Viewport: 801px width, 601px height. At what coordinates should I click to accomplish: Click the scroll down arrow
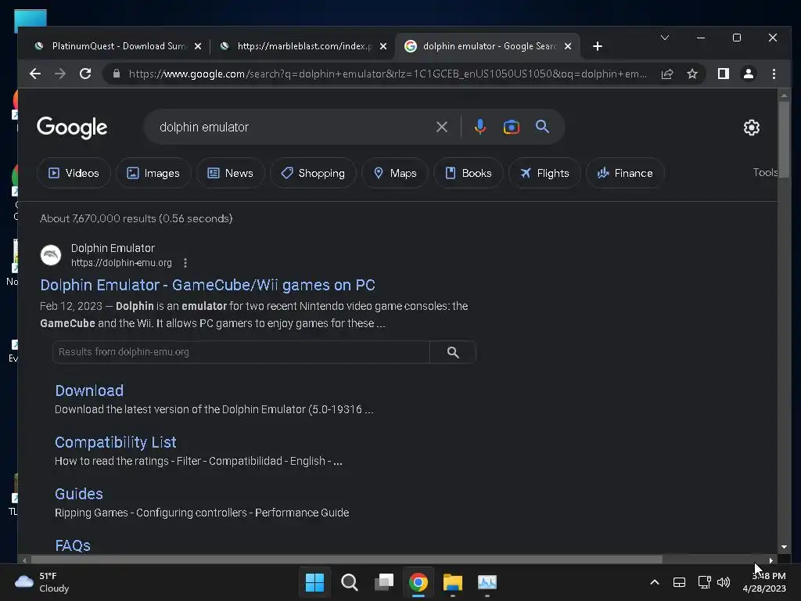tap(784, 547)
